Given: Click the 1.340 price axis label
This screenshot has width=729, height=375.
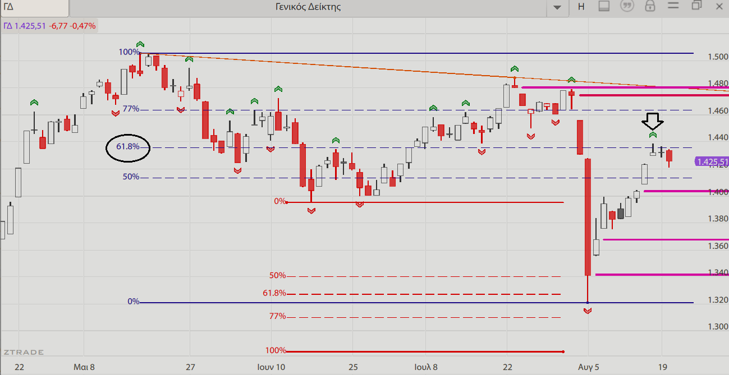Looking at the screenshot, I should click(718, 273).
